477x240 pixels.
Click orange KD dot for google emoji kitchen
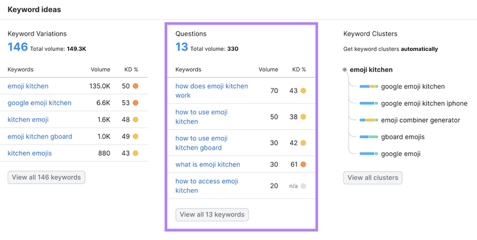[x=135, y=103]
